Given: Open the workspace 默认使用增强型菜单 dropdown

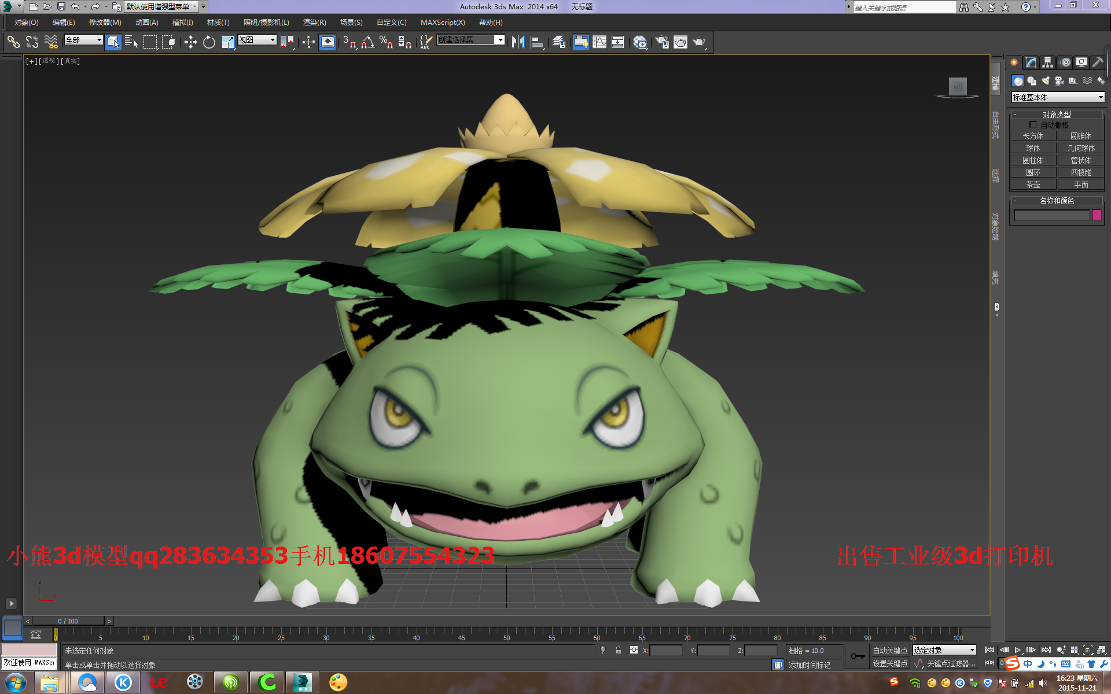Looking at the screenshot, I should click(x=162, y=6).
